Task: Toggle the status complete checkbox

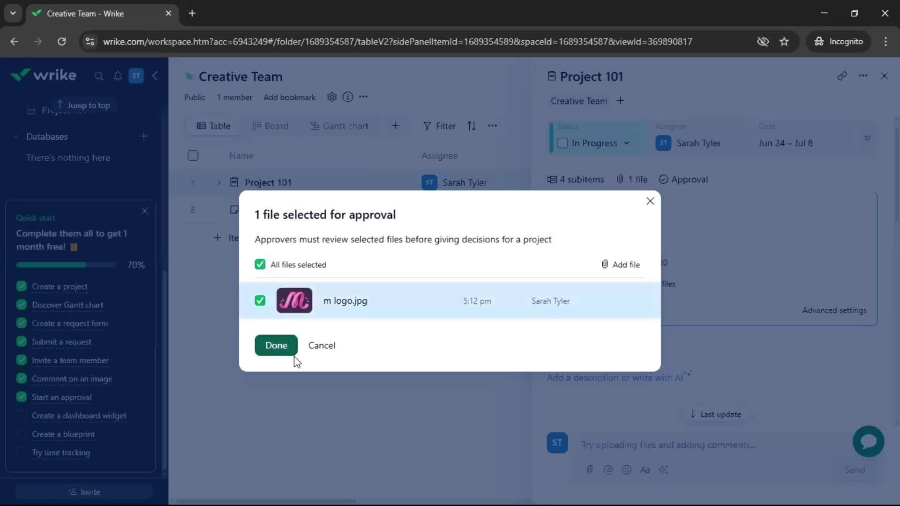Action: click(x=563, y=143)
